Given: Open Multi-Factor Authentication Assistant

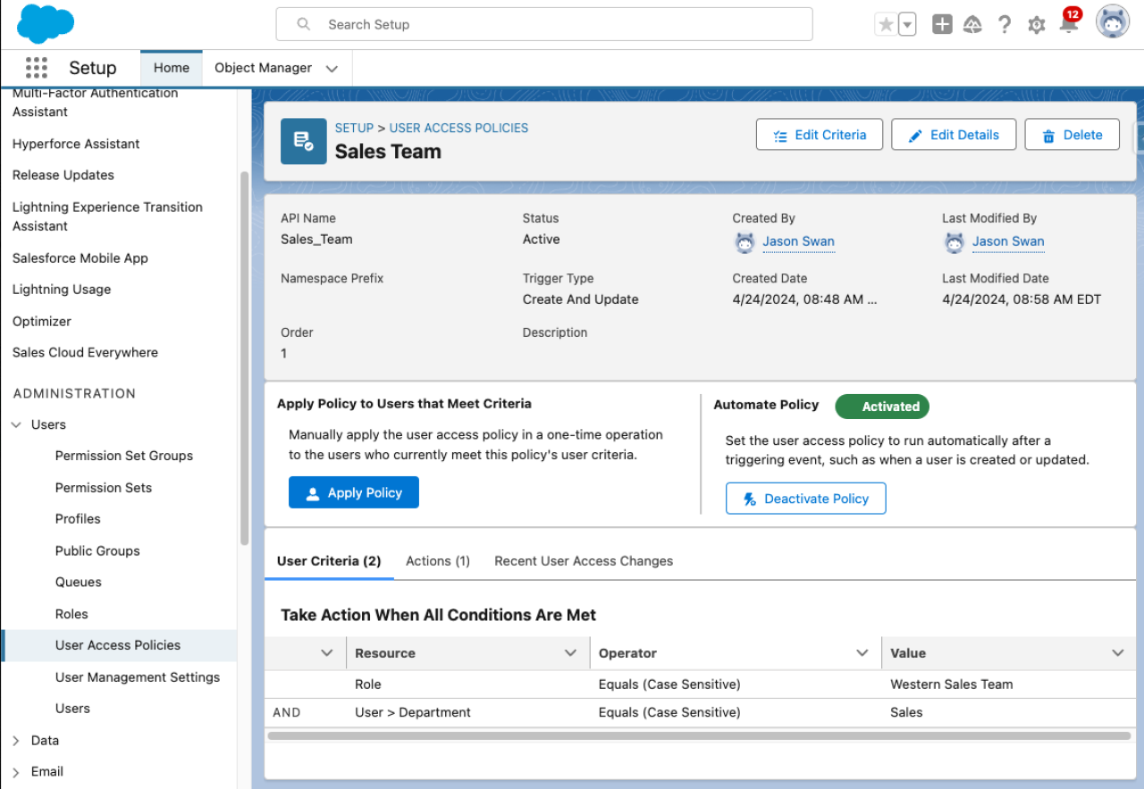Looking at the screenshot, I should click(x=95, y=102).
